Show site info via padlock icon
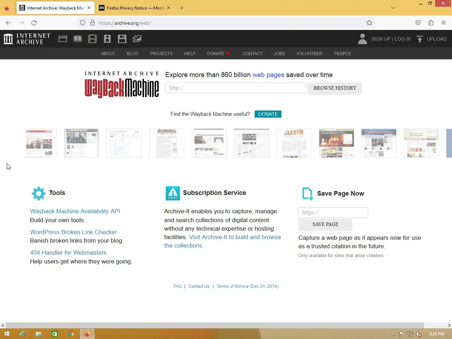The image size is (452, 339). (93, 23)
